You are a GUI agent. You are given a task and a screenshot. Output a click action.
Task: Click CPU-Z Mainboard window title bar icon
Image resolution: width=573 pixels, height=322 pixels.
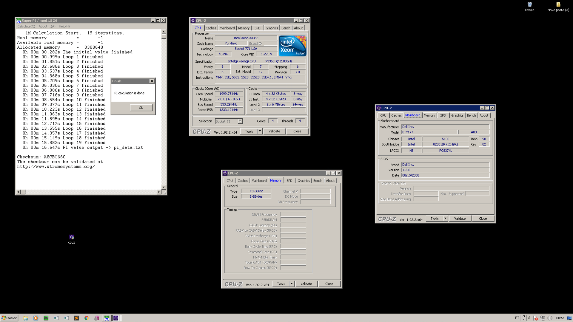tap(379, 108)
